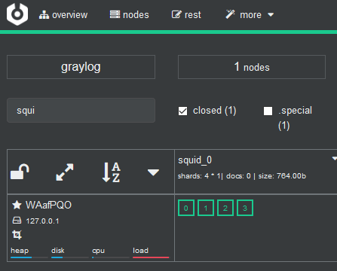Image resolution: width=337 pixels, height=271 pixels.
Task: Click the squid_0 index name
Action: coord(195,160)
